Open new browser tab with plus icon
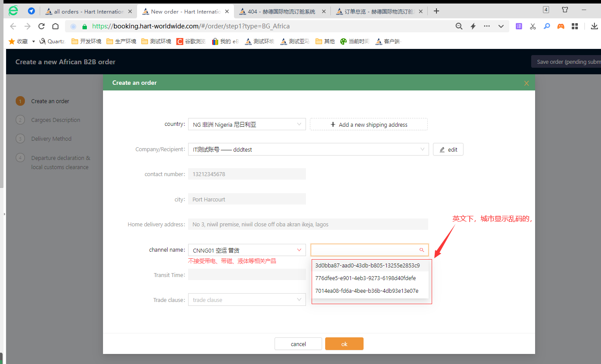The height and width of the screenshot is (364, 601). (x=436, y=11)
